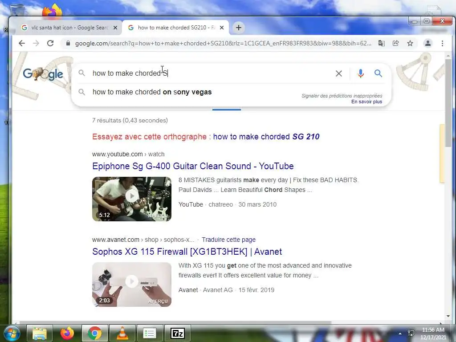This screenshot has width=456, height=342.
Task: Open Sophos XG 115 Firewall Avanet result
Action: [x=187, y=252]
